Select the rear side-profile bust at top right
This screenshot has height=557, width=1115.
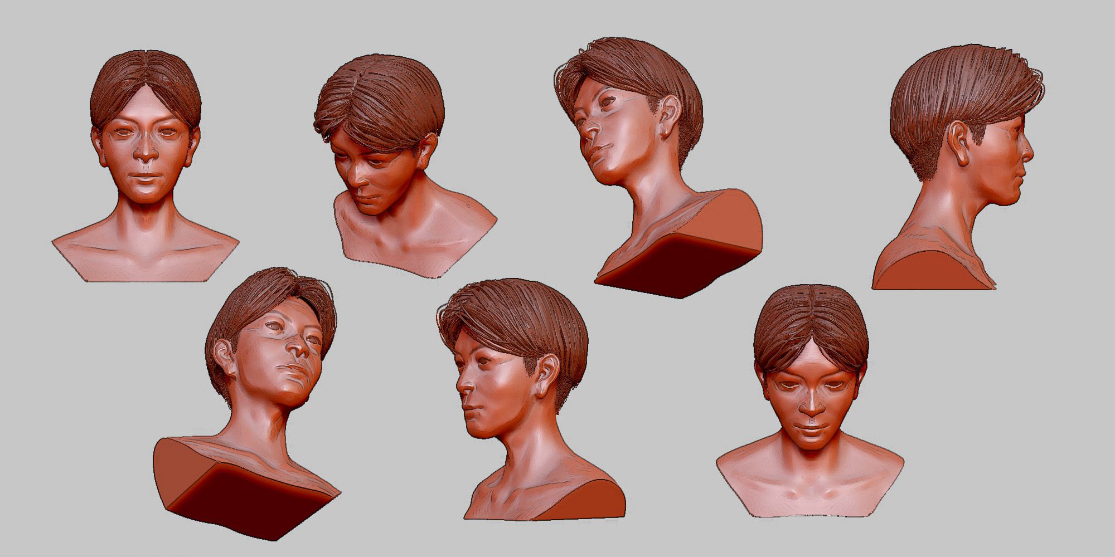(958, 168)
